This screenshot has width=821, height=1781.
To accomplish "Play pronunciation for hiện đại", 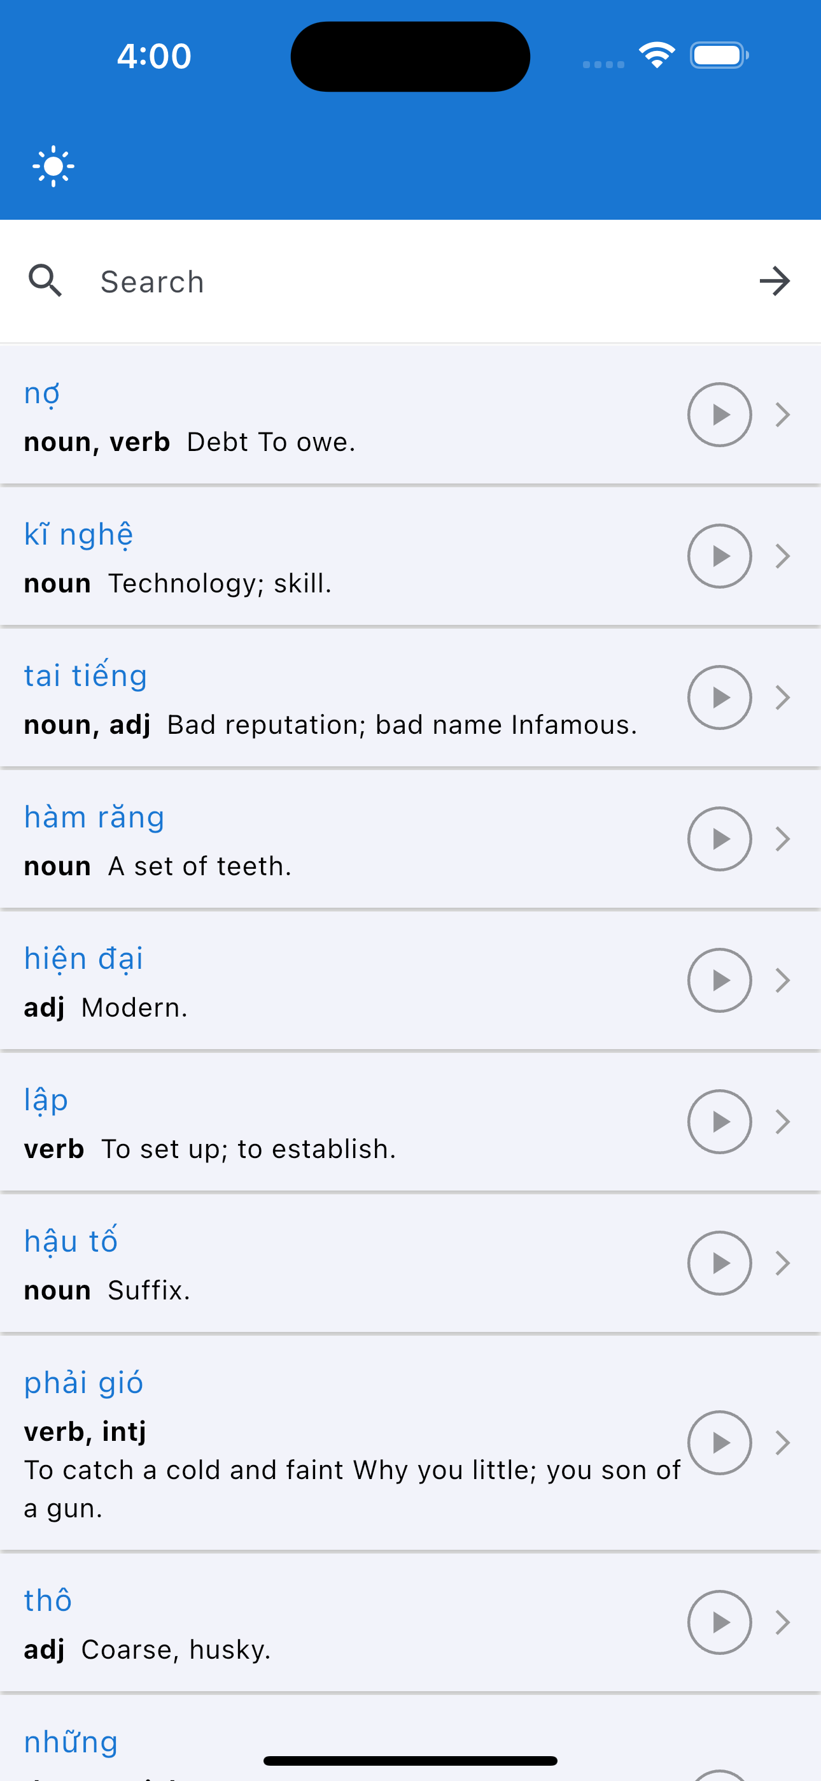I will coord(719,980).
